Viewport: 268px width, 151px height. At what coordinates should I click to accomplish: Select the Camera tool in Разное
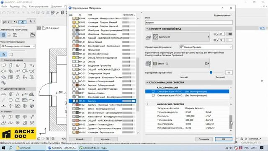click(32, 122)
